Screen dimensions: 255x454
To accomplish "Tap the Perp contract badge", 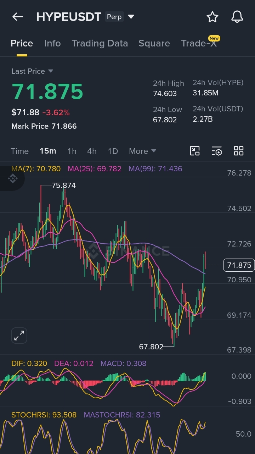I will click(x=114, y=17).
